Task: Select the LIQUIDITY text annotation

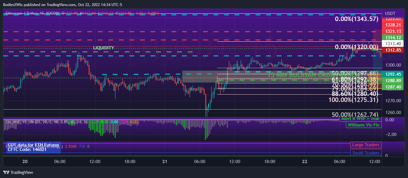Action: 104,48
